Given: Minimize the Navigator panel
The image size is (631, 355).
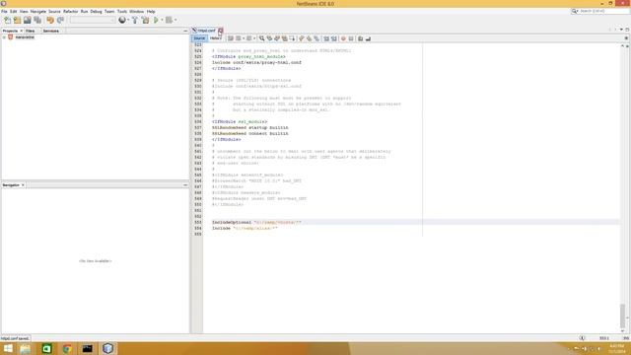Looking at the screenshot, I should click(x=185, y=184).
